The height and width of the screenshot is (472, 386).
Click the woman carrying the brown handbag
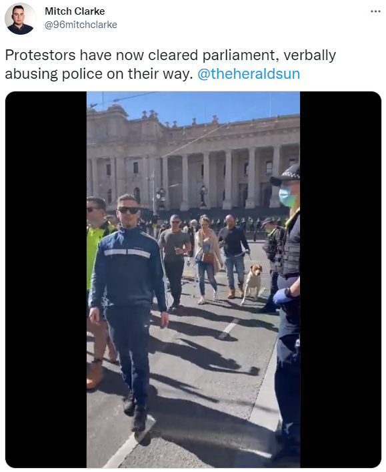[207, 259]
